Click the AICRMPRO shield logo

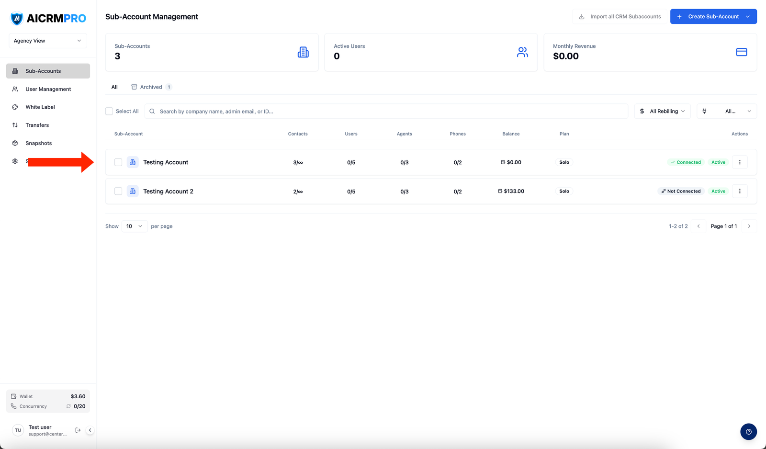pos(17,19)
